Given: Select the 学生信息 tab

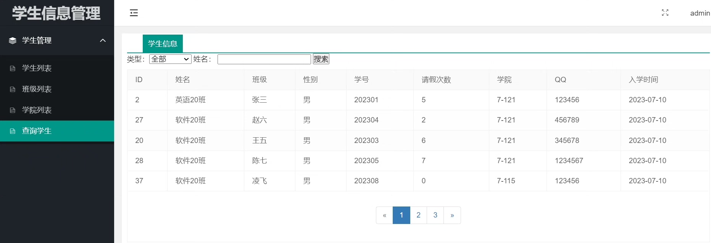Looking at the screenshot, I should point(163,44).
